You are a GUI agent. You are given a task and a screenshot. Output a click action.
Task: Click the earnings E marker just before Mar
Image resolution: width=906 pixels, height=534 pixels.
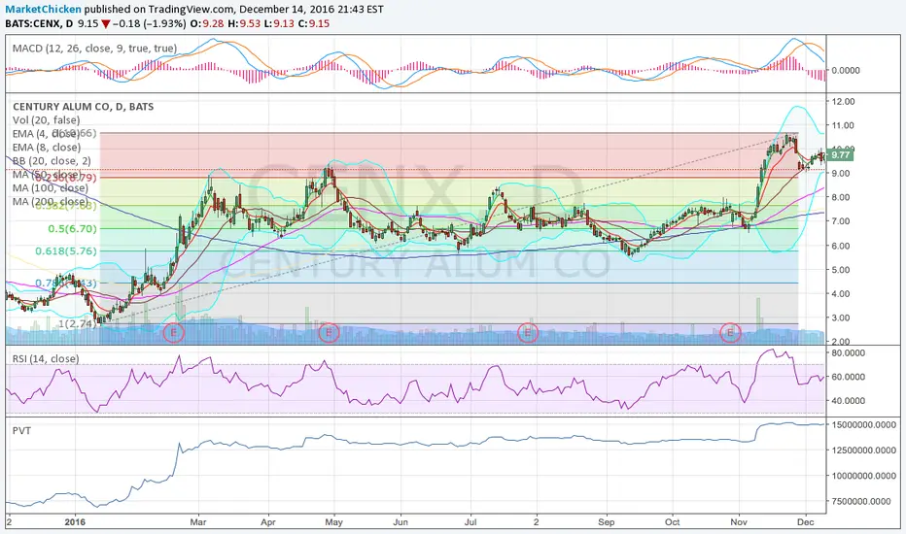(174, 332)
